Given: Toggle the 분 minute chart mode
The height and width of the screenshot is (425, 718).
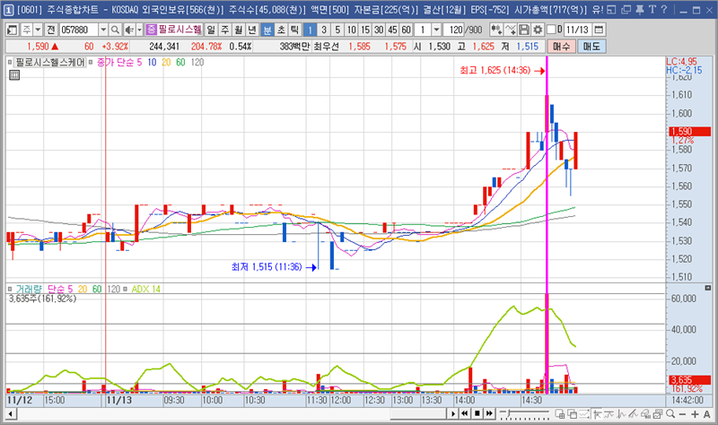Looking at the screenshot, I should (267, 30).
